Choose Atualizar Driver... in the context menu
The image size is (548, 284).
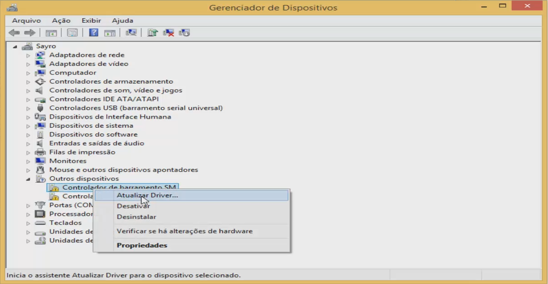pos(191,195)
